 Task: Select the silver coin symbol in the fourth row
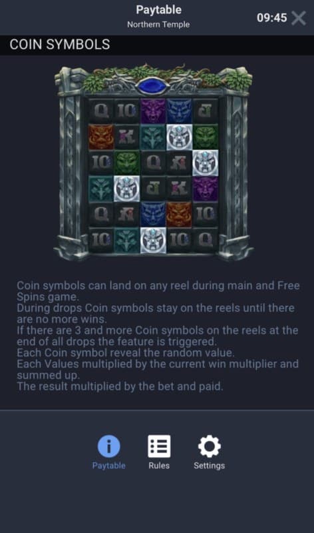coord(126,189)
